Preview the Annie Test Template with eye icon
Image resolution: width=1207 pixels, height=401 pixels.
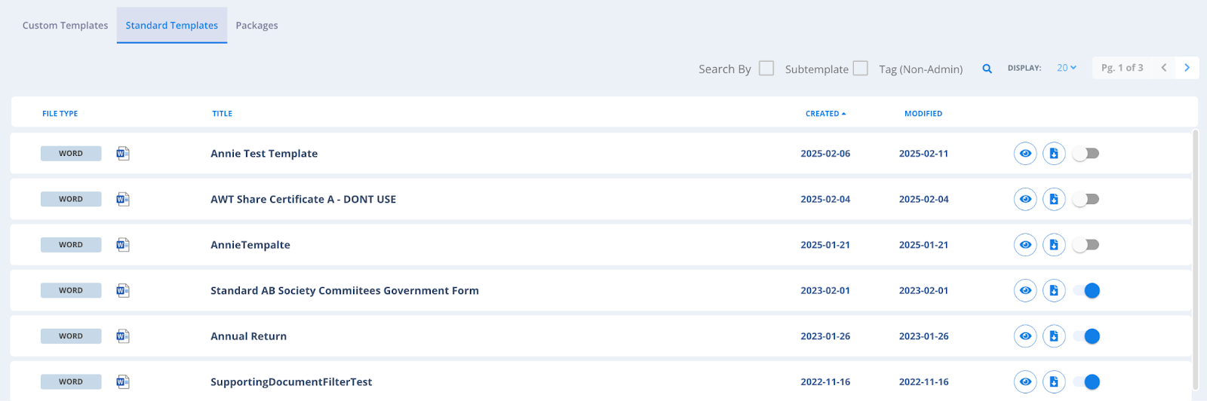point(1025,154)
